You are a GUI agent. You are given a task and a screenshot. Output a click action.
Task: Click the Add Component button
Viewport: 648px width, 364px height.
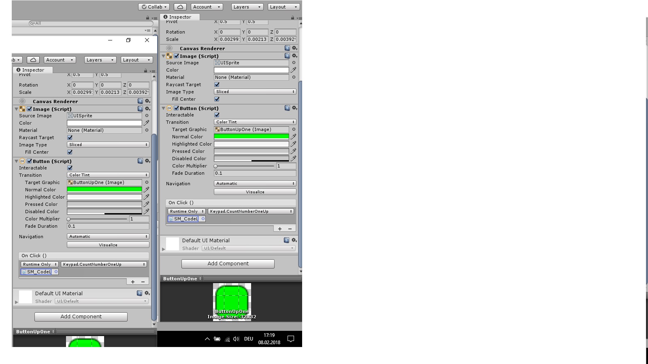click(228, 263)
